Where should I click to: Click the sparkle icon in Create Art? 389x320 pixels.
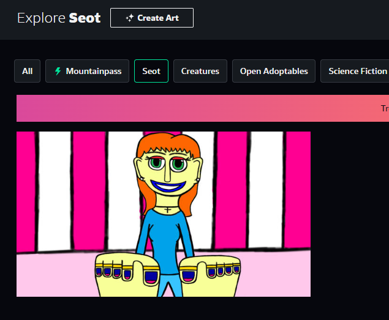point(129,18)
